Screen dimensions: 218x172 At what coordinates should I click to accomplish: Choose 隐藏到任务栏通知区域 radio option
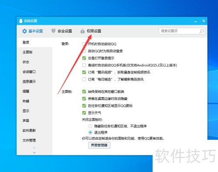90,126
